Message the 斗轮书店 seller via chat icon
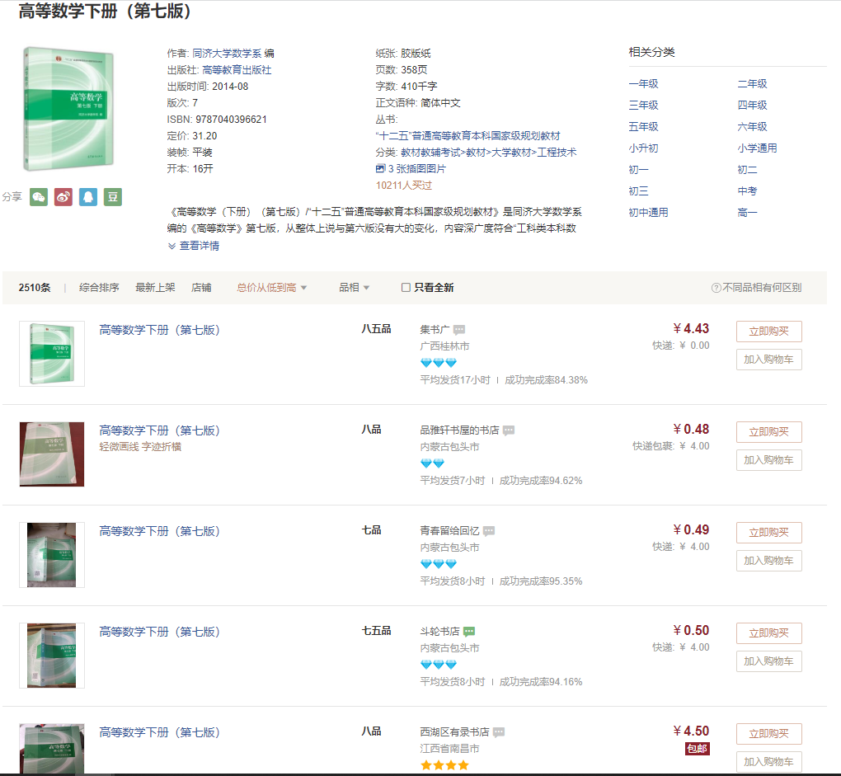The image size is (841, 776). (468, 632)
